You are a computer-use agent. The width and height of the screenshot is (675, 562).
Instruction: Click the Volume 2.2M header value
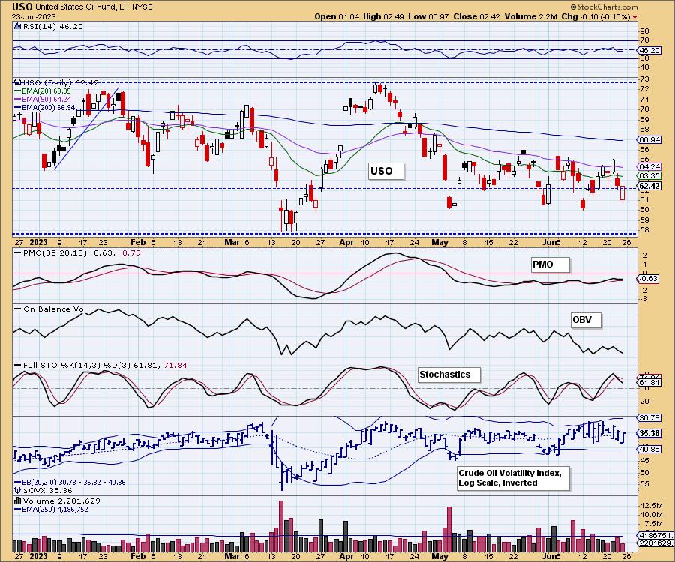pos(531,16)
